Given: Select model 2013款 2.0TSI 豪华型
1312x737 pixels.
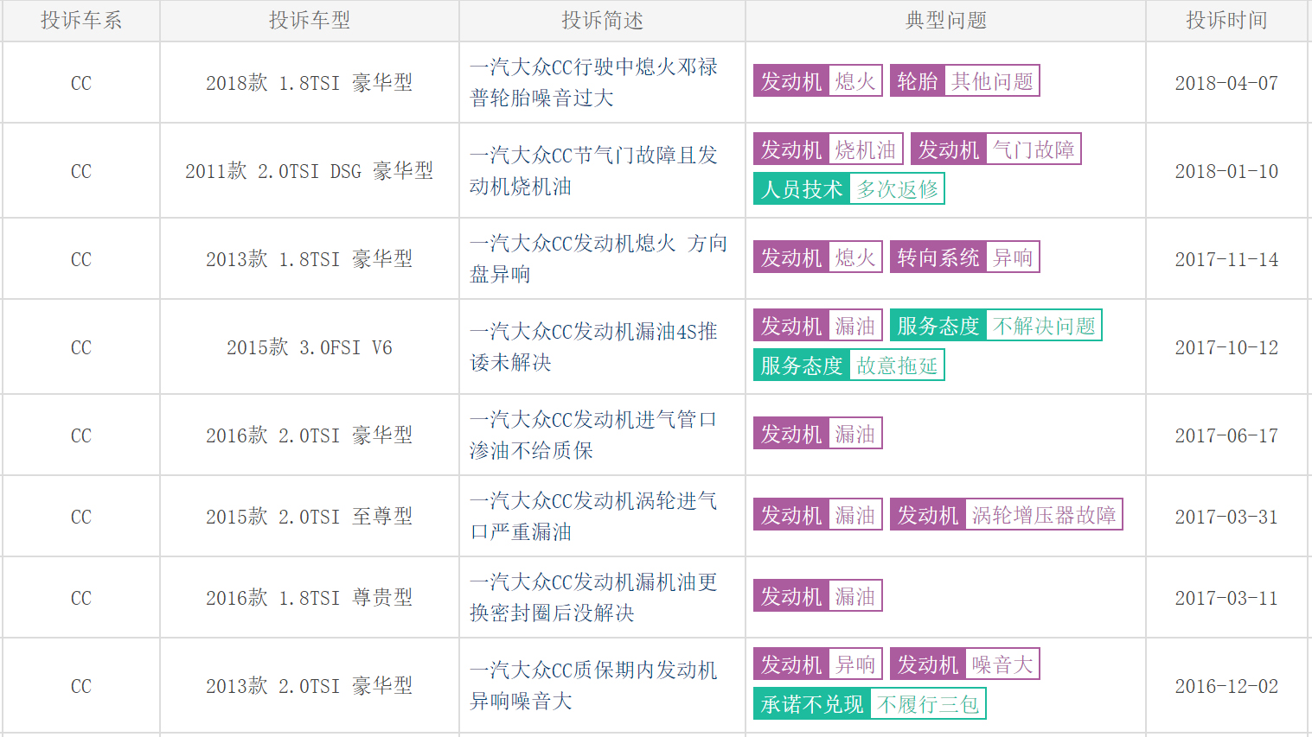Looking at the screenshot, I should tap(309, 686).
